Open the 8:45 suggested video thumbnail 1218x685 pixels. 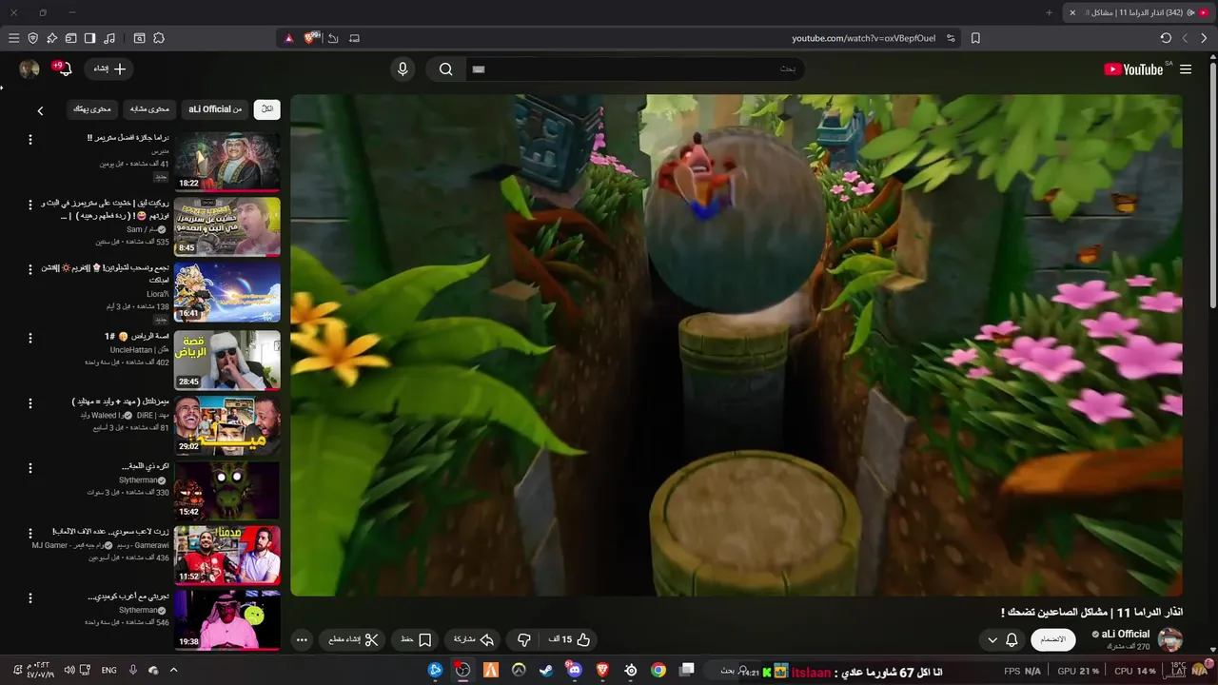pos(227,226)
